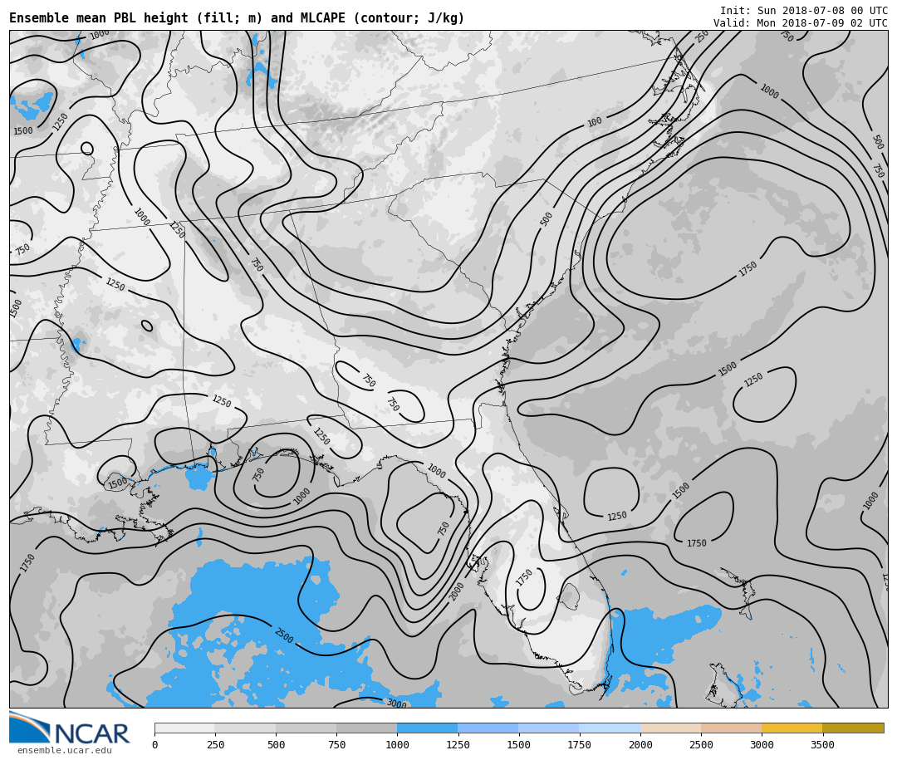897x760 pixels.
Task: Select the 2500 contour label over the Gulf
Action: pyautogui.click(x=283, y=635)
